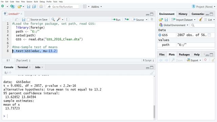Image resolution: width=217 pixels, height=122 pixels.
Task: Switch to the Connections tab
Action: [x=198, y=14]
